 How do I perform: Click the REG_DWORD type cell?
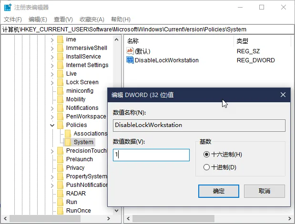click(x=255, y=60)
